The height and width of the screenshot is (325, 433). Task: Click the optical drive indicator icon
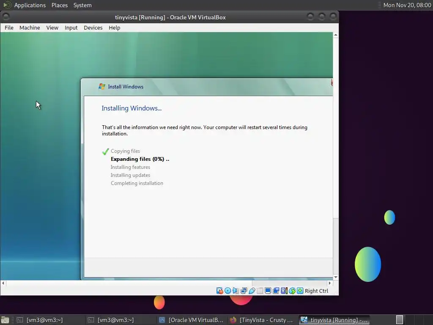pyautogui.click(x=227, y=291)
